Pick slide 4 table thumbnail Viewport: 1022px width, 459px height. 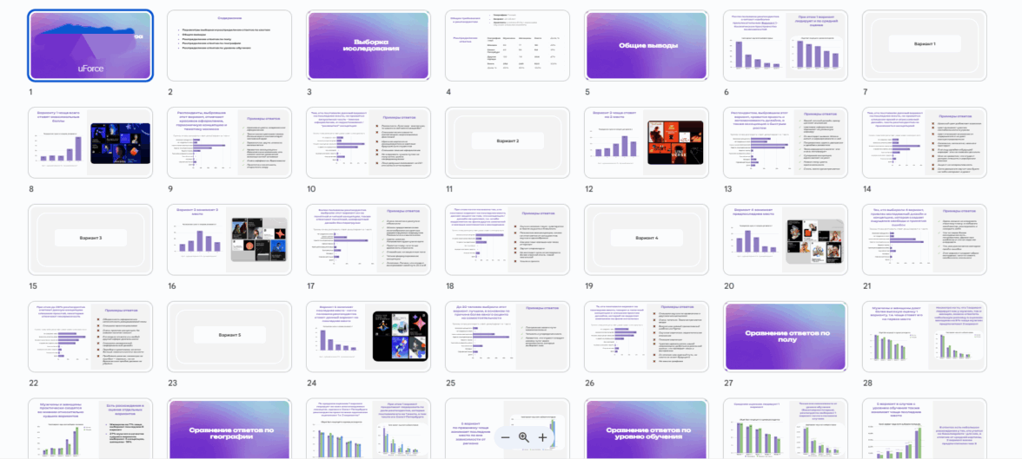click(508, 46)
